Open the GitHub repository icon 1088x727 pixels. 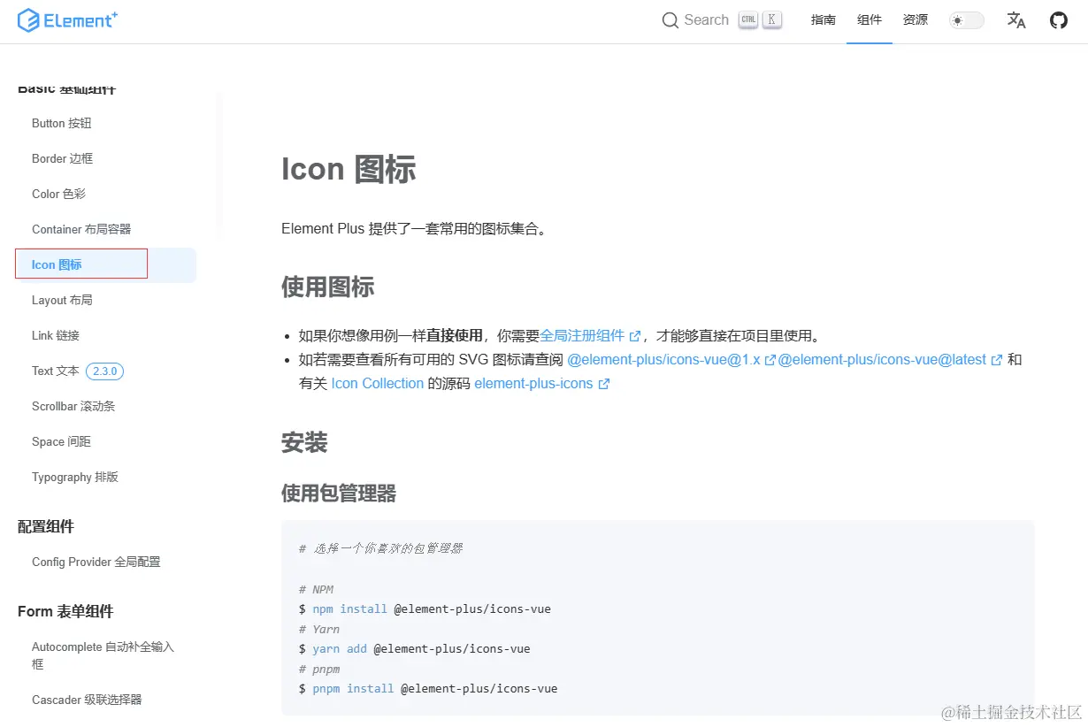1059,20
